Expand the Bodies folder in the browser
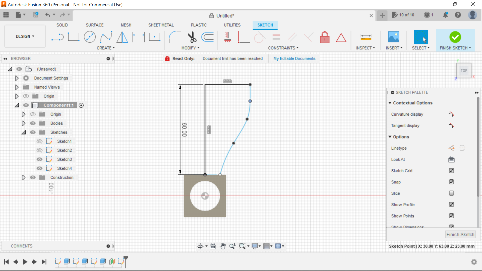This screenshot has width=482, height=271. click(x=23, y=123)
